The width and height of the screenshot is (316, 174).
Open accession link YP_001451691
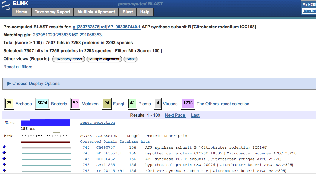tap(110, 171)
